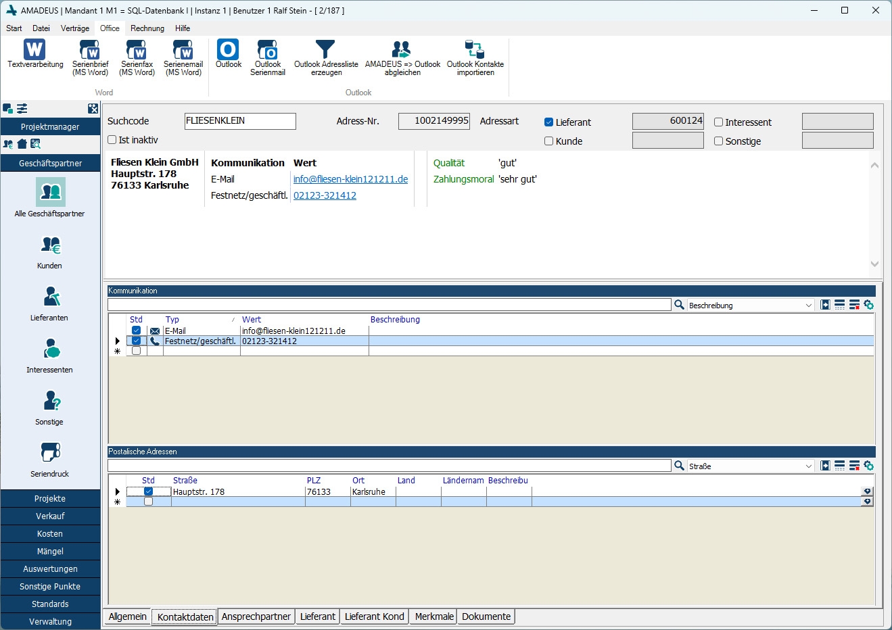Select Seriendruck sidebar icon
This screenshot has height=630, width=892.
50,453
